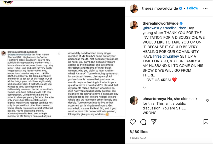
Task: Click therealmoworldwide caption avatar
Action: 134,25
